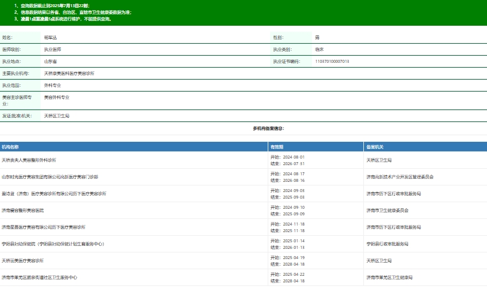
Task: Select the main institution 天桥康美医科医疗美容诊所
Action: pos(69,74)
